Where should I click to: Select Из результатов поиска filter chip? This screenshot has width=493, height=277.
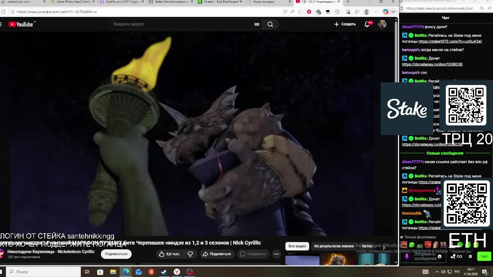[334, 246]
